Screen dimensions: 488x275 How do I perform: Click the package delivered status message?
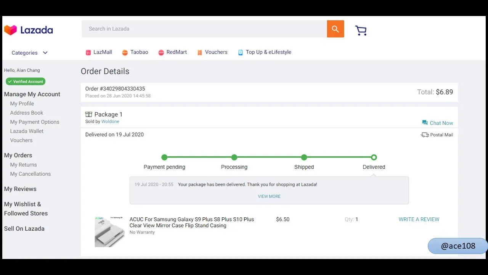[x=247, y=184]
